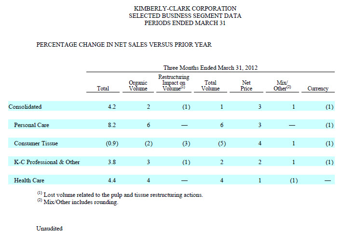Click the Kimberly-Clark Corporation title
342x244 pixels.
(x=185, y=9)
